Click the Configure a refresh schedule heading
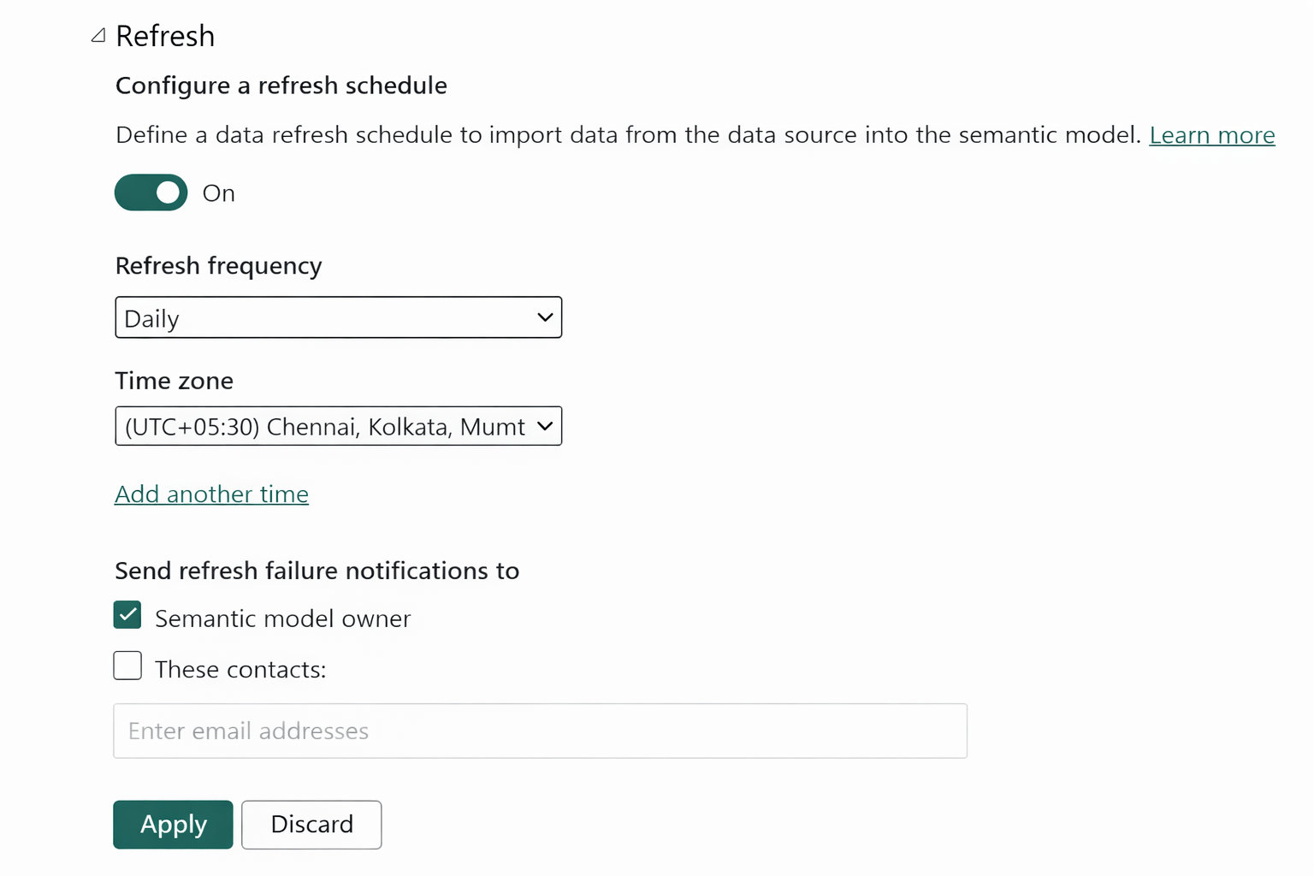 (281, 86)
